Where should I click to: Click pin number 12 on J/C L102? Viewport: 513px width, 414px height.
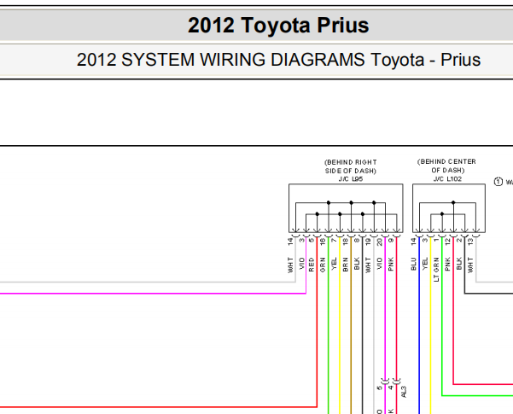447,242
